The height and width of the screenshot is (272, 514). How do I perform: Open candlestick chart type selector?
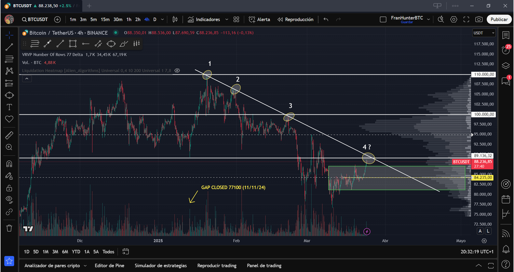pos(175,19)
